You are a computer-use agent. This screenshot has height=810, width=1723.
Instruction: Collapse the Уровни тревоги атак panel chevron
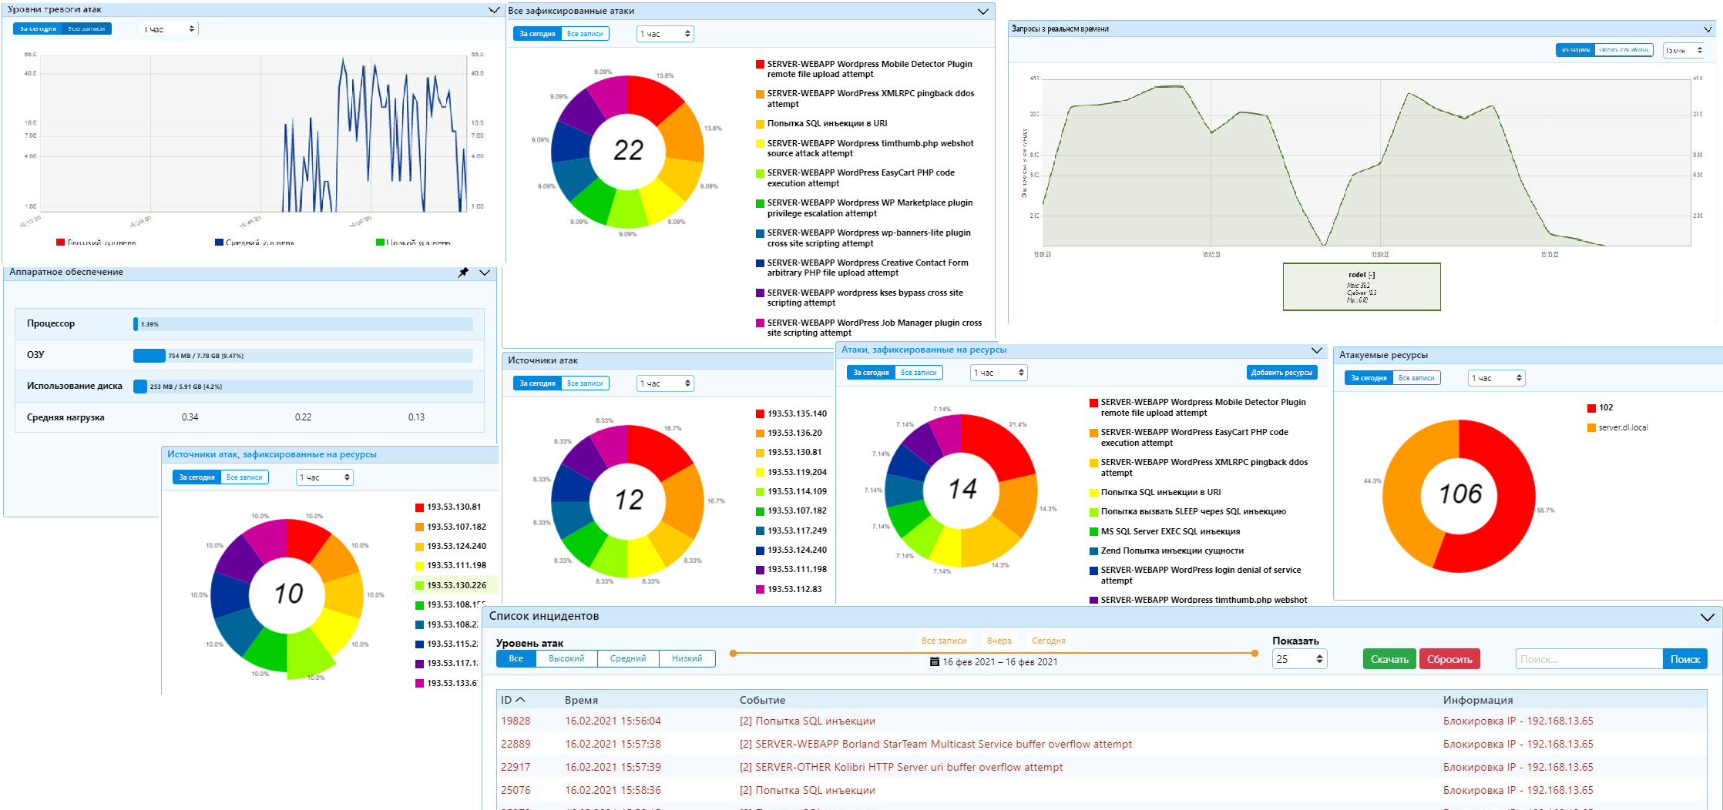click(x=494, y=10)
